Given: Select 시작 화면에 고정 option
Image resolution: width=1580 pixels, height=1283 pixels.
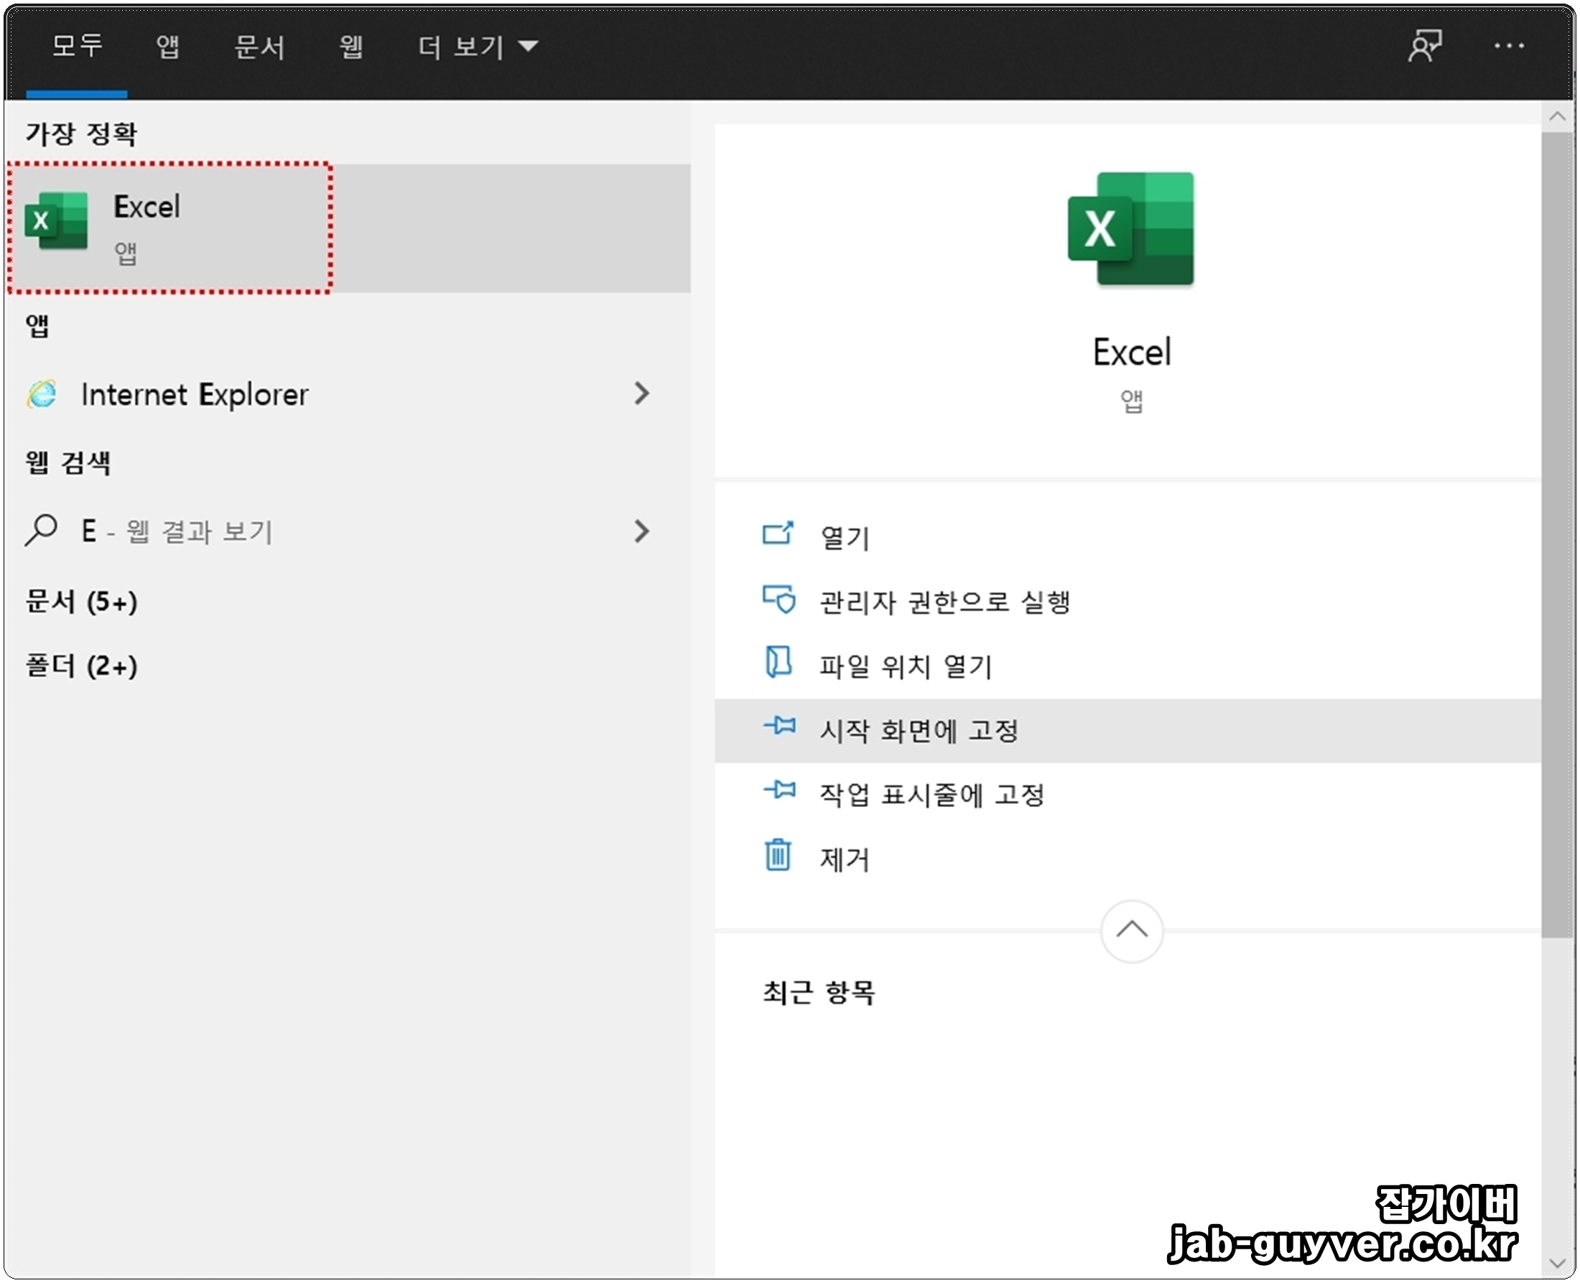Looking at the screenshot, I should (919, 731).
